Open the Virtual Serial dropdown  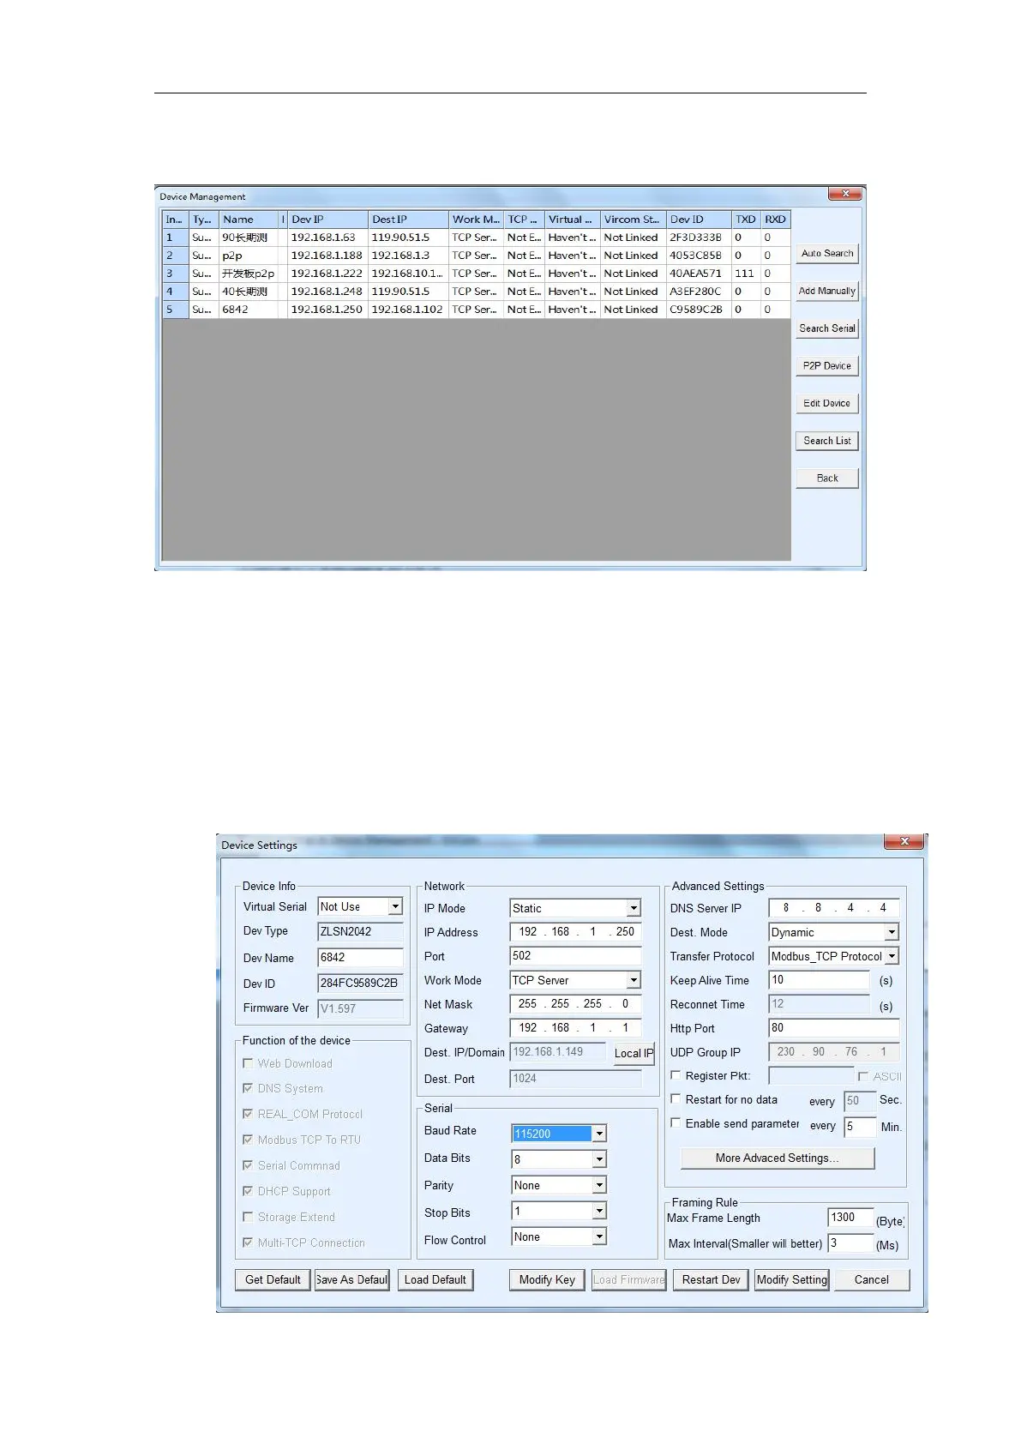395,907
